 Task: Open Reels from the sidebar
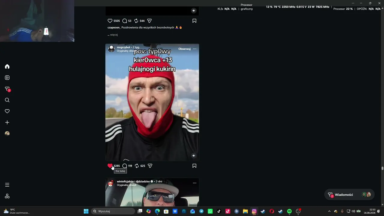click(x=7, y=78)
